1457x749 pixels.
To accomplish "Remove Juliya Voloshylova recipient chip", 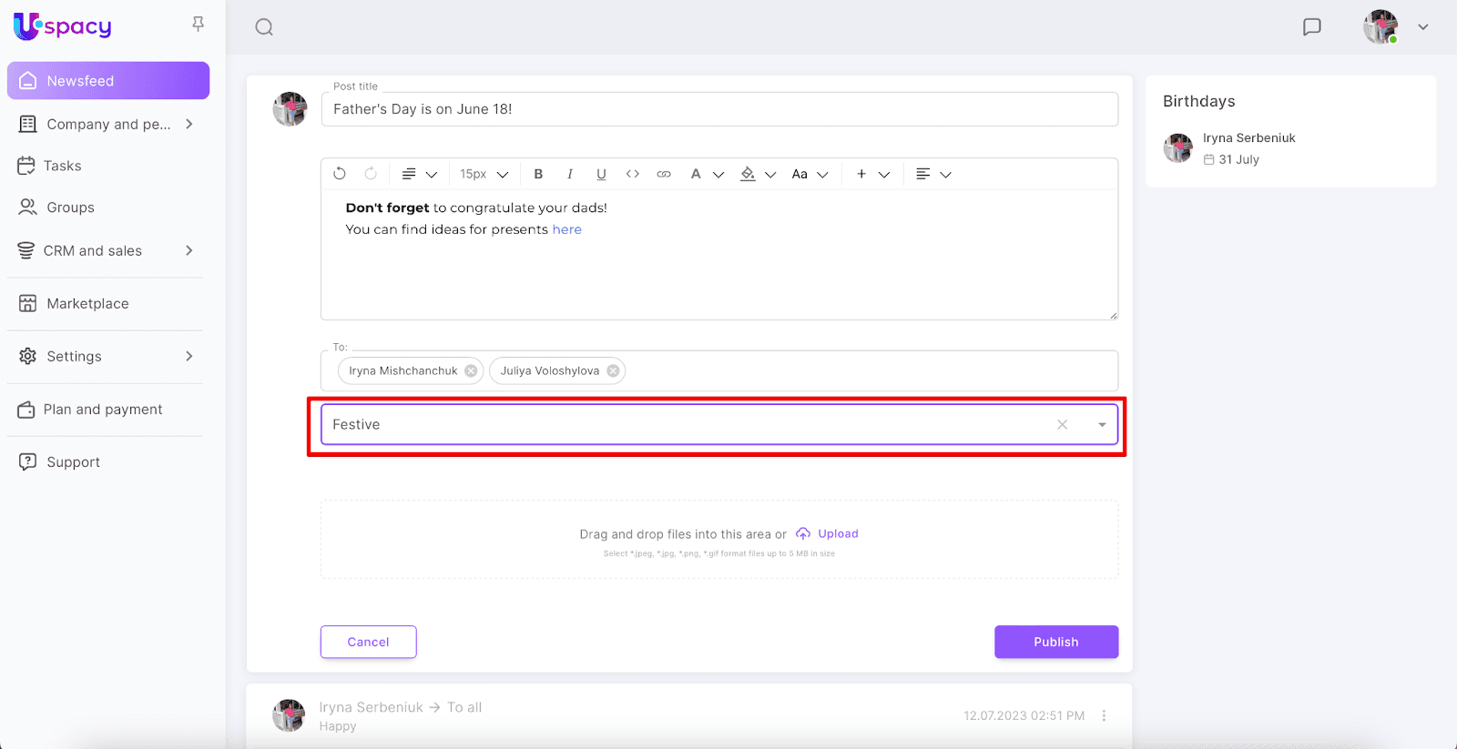I will click(x=614, y=371).
